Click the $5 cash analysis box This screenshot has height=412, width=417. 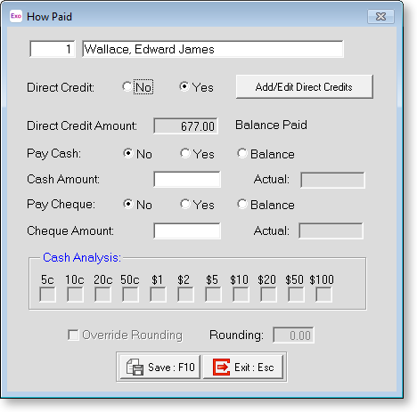click(213, 295)
